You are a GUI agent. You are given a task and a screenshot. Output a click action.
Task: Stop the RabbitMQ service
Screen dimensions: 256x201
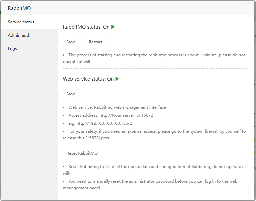tap(71, 42)
